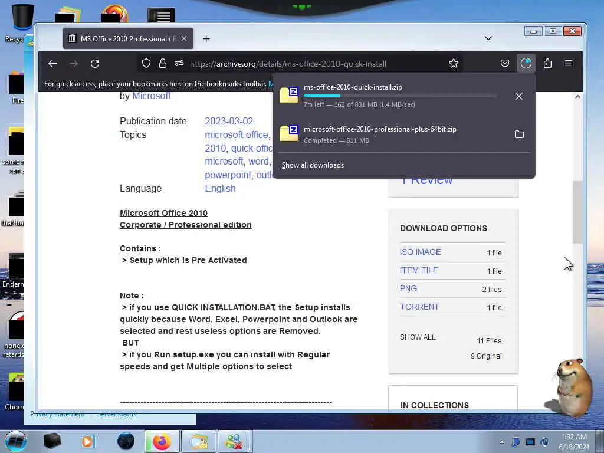Open the microsoft office topic link
This screenshot has width=604, height=453.
237,134
